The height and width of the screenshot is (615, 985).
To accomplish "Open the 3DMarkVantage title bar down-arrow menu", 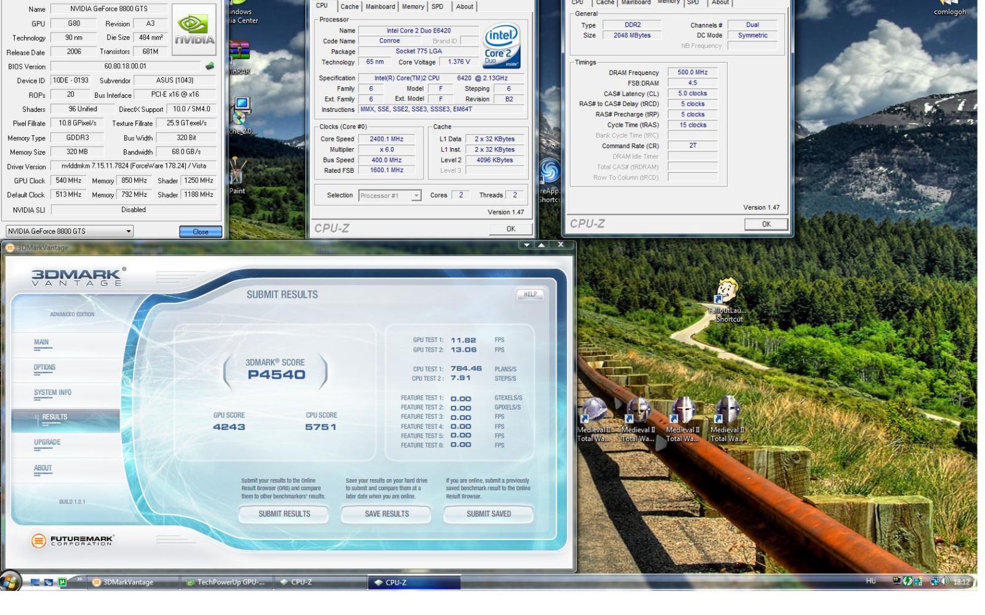I will coord(526,245).
